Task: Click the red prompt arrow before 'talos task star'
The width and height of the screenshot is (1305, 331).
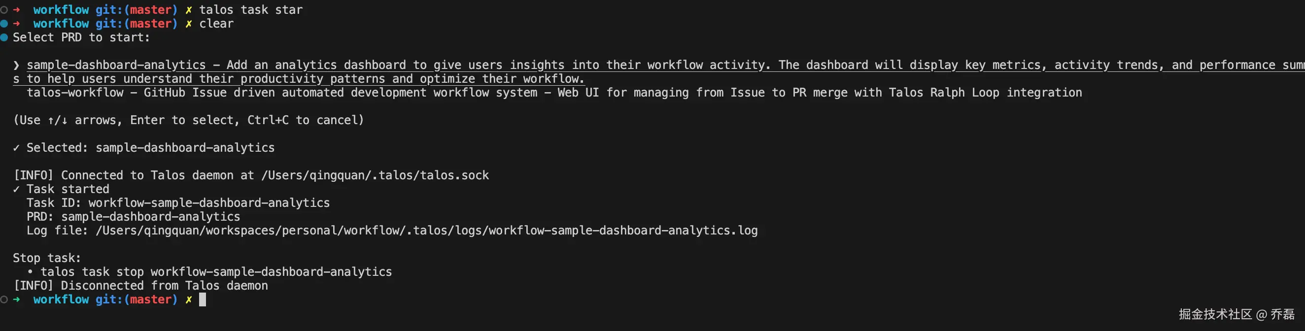Action: pos(17,10)
